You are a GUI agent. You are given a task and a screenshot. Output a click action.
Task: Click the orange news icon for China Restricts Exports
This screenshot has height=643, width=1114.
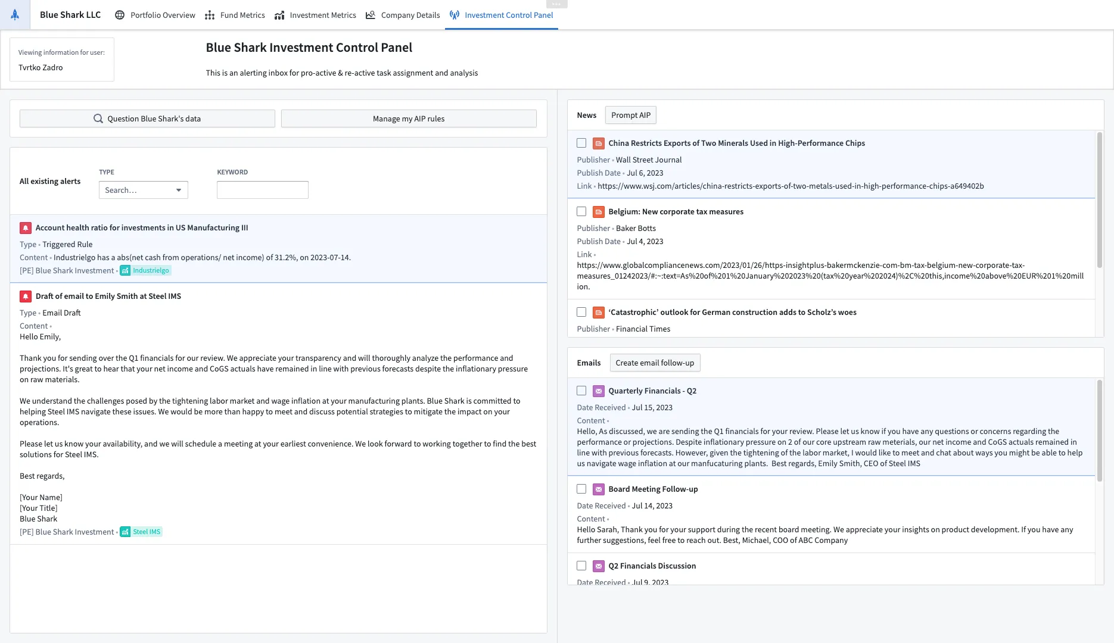click(x=599, y=143)
